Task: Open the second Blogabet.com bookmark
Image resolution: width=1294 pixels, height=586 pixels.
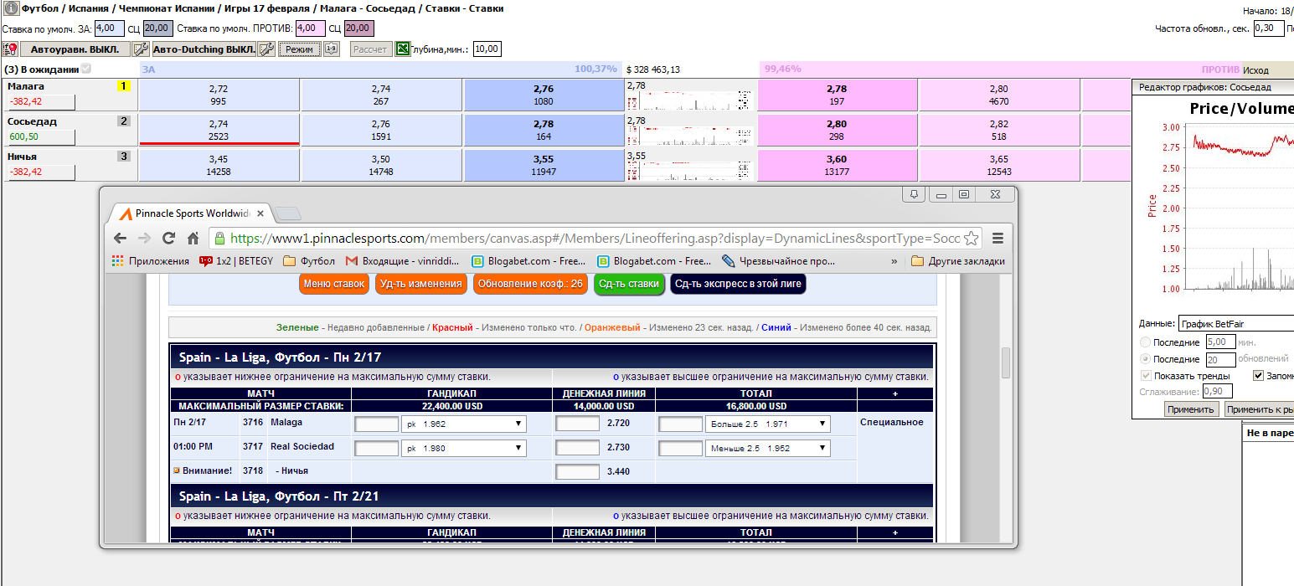Action: [654, 261]
